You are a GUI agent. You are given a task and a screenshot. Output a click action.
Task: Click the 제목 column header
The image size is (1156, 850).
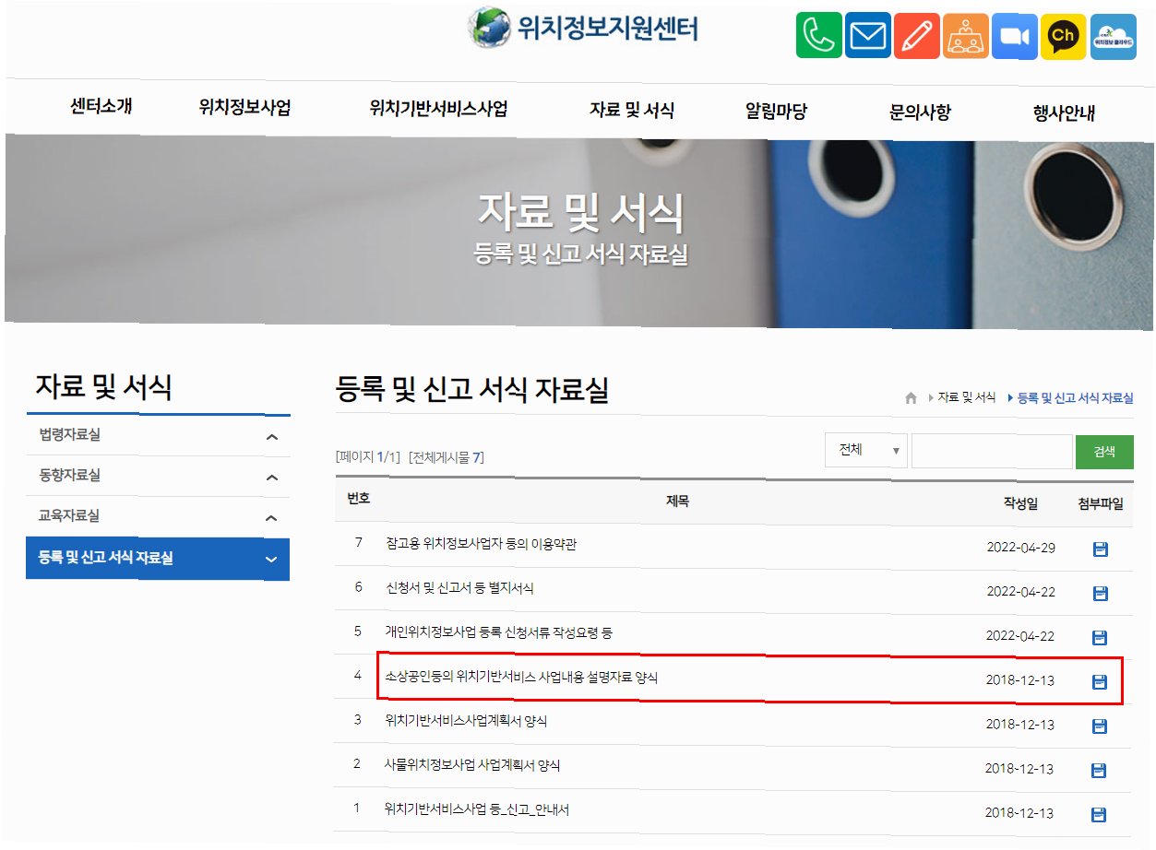[x=677, y=502]
